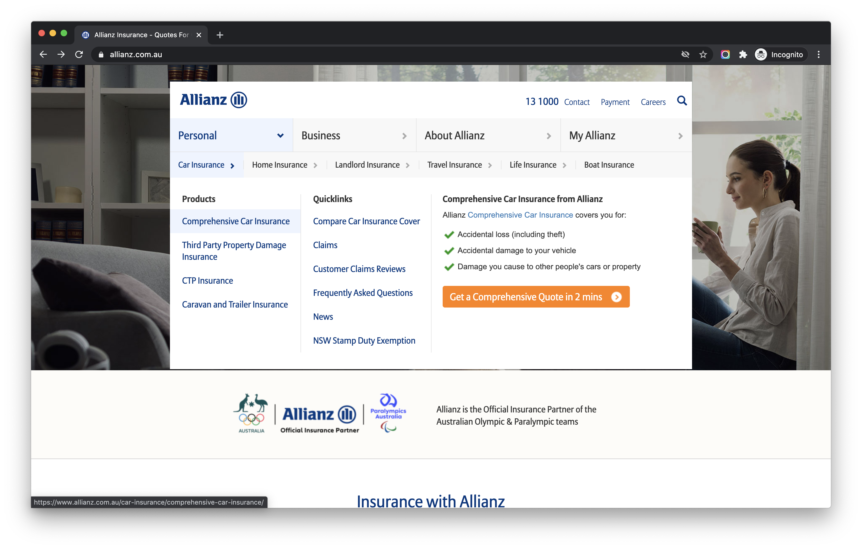Click the colorful circular extension icon
The height and width of the screenshot is (549, 862).
click(725, 54)
